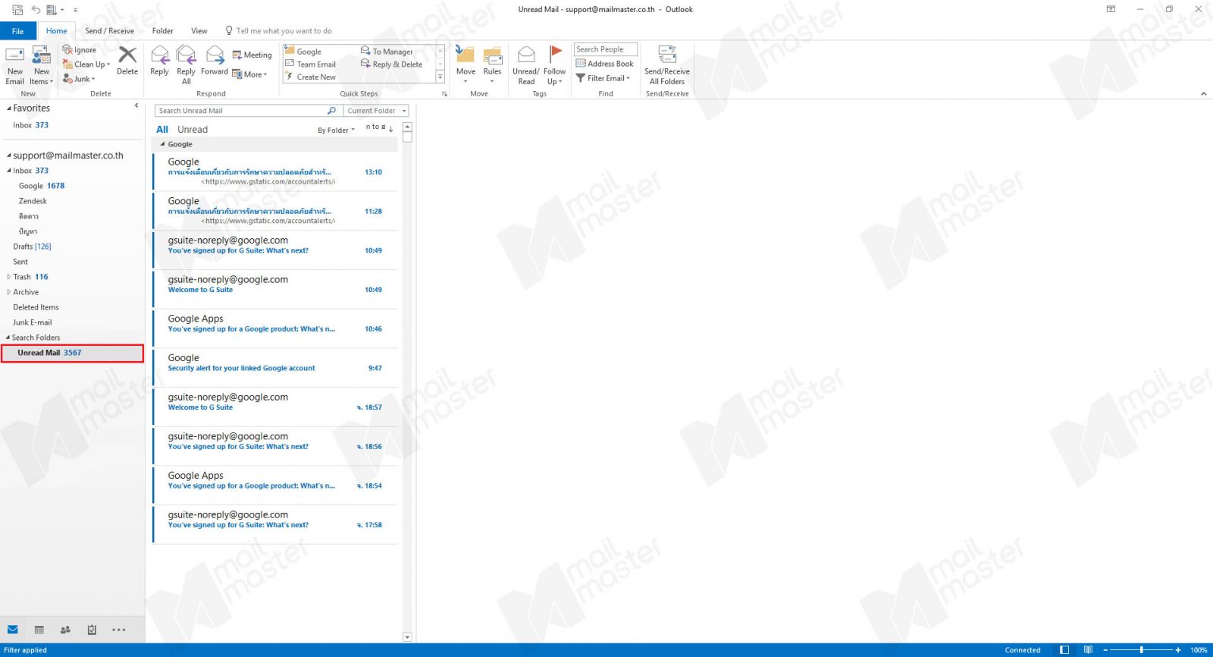The width and height of the screenshot is (1213, 657).
Task: Collapse the ribbon with the arrow
Action: [1203, 94]
